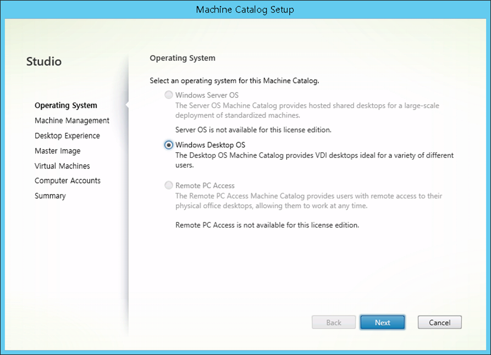The height and width of the screenshot is (355, 491).
Task: Click the Next button
Action: click(382, 322)
